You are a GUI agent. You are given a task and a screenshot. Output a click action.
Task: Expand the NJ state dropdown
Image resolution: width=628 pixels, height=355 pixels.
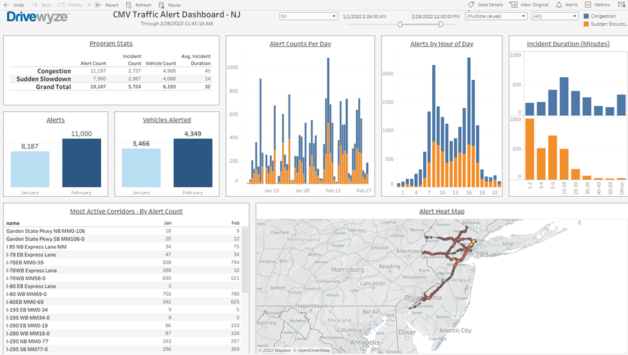[x=334, y=16]
